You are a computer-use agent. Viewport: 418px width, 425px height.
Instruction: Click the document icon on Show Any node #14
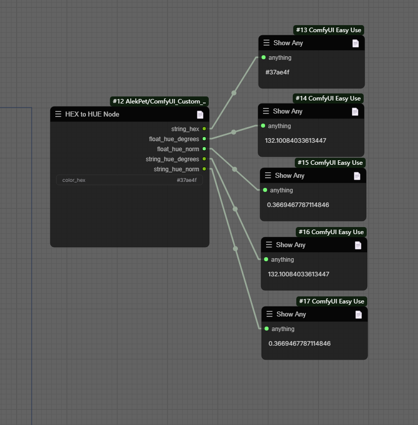tap(355, 112)
